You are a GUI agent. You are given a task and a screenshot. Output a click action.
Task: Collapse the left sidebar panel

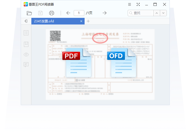(26, 21)
